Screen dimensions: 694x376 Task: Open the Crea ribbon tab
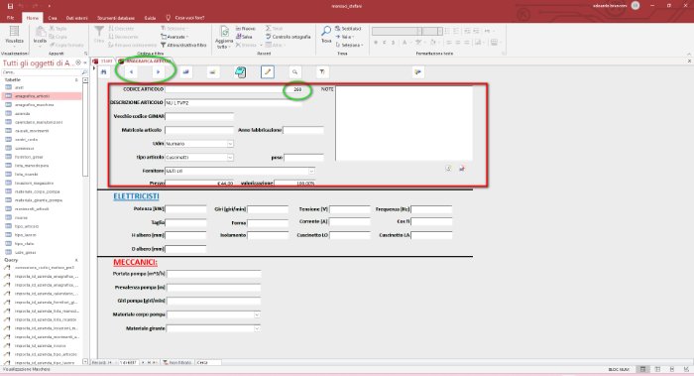coord(53,18)
